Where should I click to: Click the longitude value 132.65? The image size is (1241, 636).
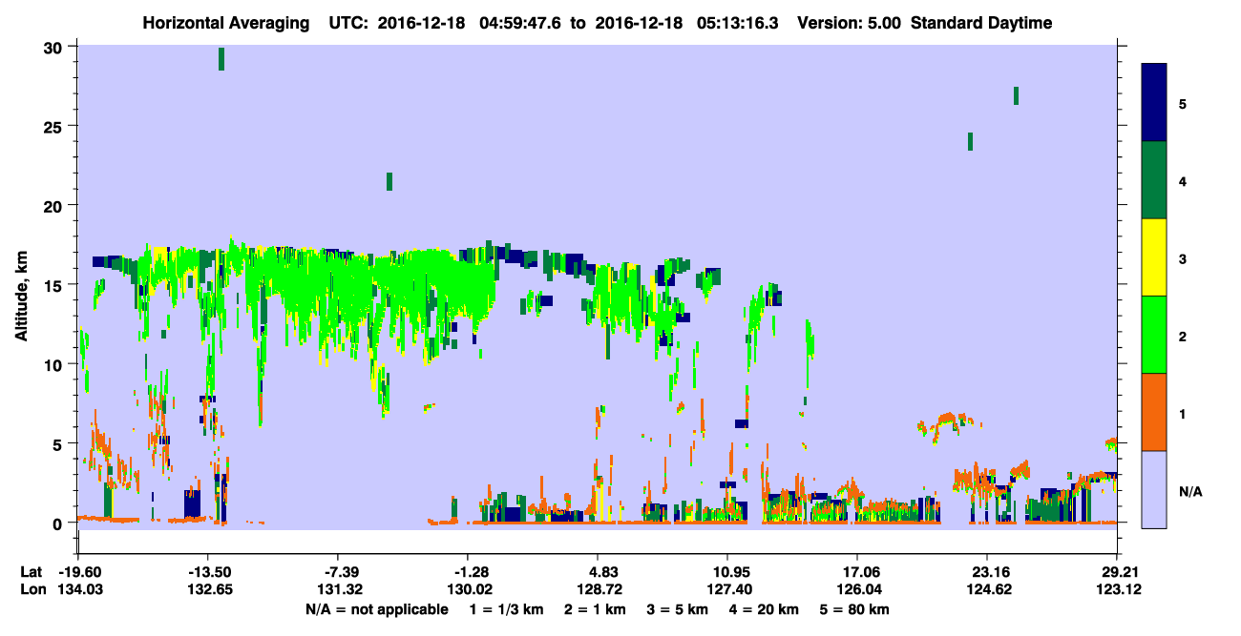[x=208, y=589]
